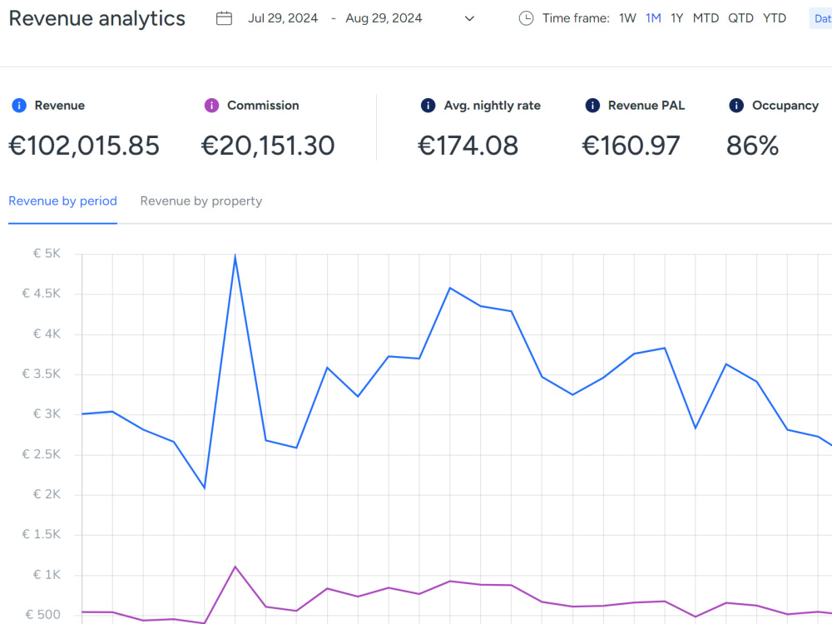Image resolution: width=832 pixels, height=624 pixels.
Task: Switch to Revenue by period tab
Action: [62, 201]
